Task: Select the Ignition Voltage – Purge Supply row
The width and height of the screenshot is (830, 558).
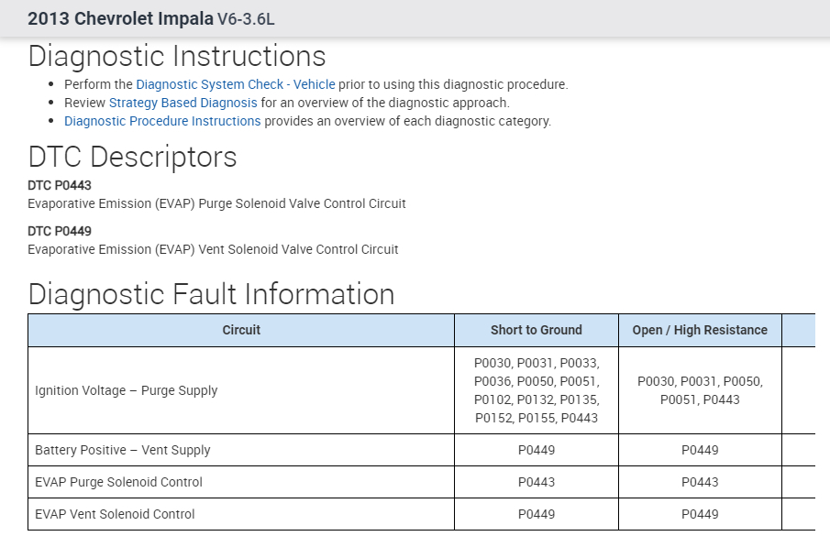Action: (x=126, y=390)
